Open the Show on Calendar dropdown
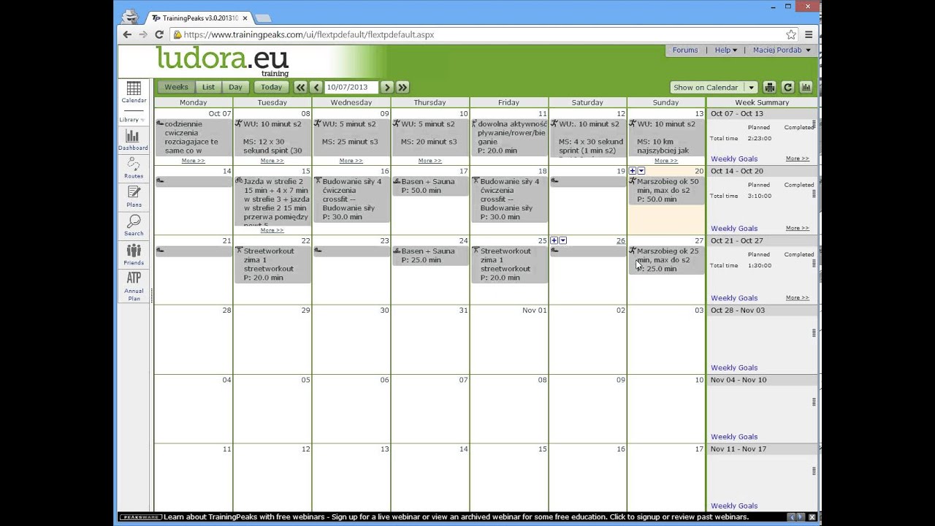Viewport: 935px width, 526px height. pyautogui.click(x=714, y=87)
